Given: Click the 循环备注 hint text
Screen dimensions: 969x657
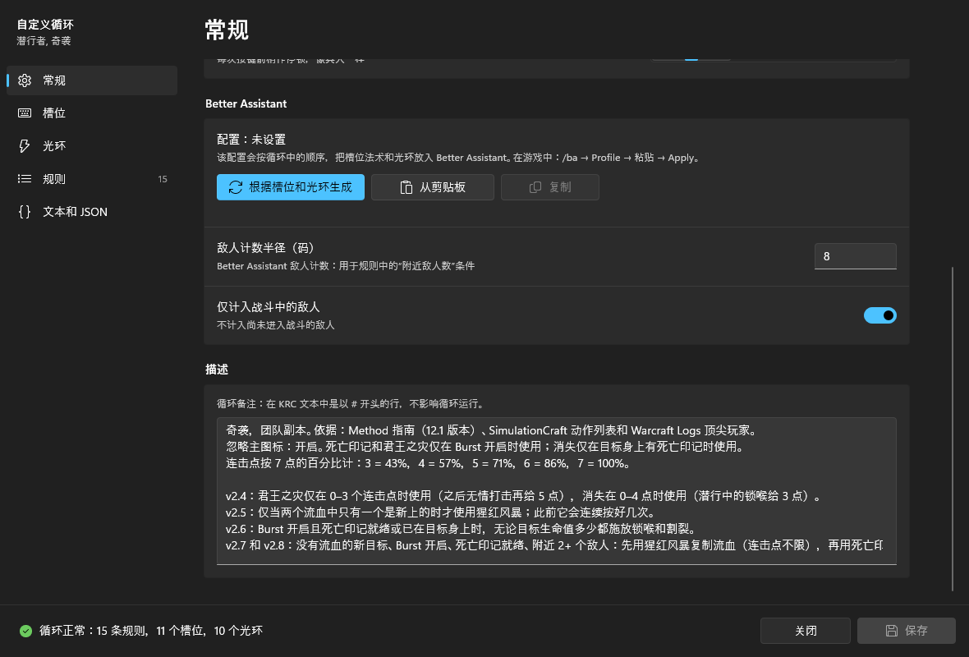Looking at the screenshot, I should (x=351, y=403).
